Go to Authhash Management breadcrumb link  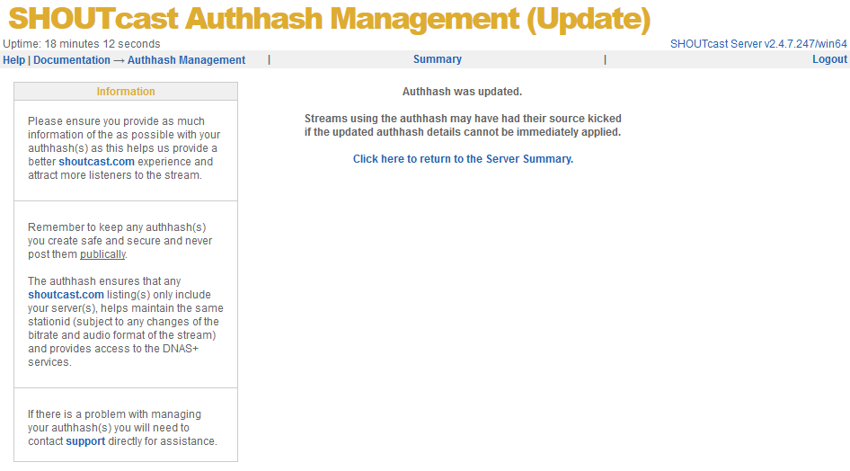[186, 60]
